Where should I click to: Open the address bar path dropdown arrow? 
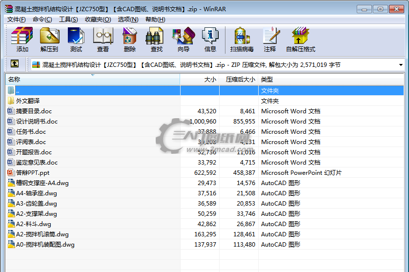pos(401,65)
